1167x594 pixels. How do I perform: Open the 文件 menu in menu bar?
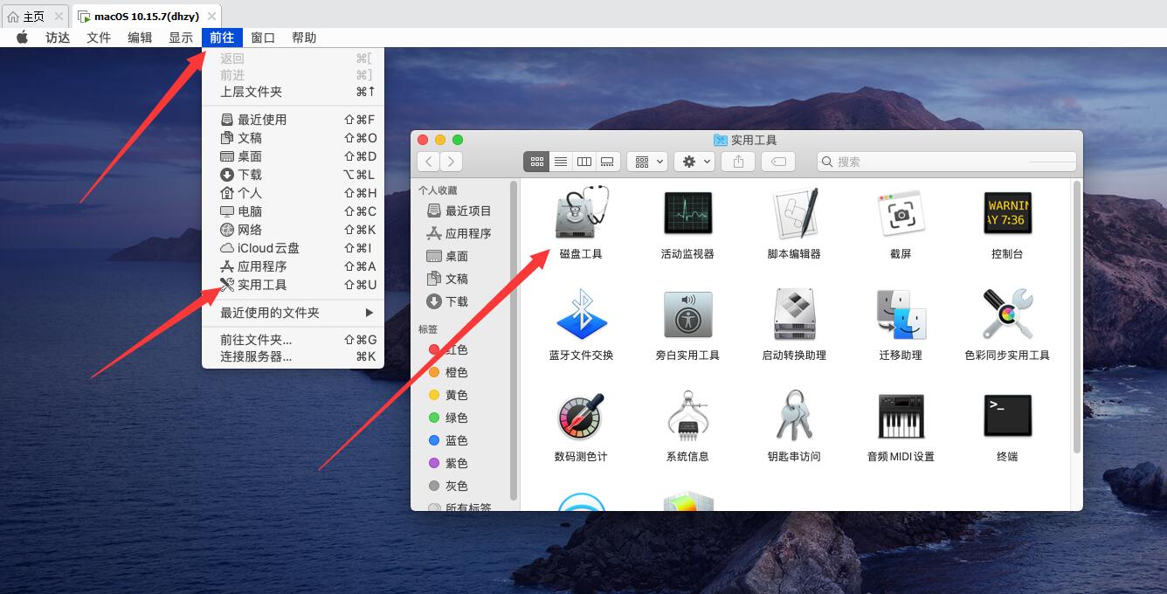(x=99, y=38)
